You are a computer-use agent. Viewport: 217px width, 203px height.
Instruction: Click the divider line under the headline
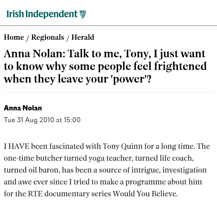tap(108, 92)
